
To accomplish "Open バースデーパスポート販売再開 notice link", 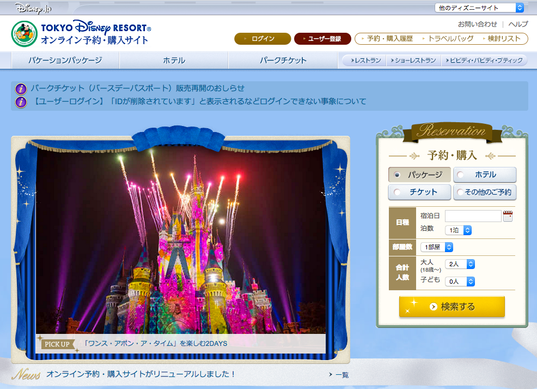I will (138, 88).
